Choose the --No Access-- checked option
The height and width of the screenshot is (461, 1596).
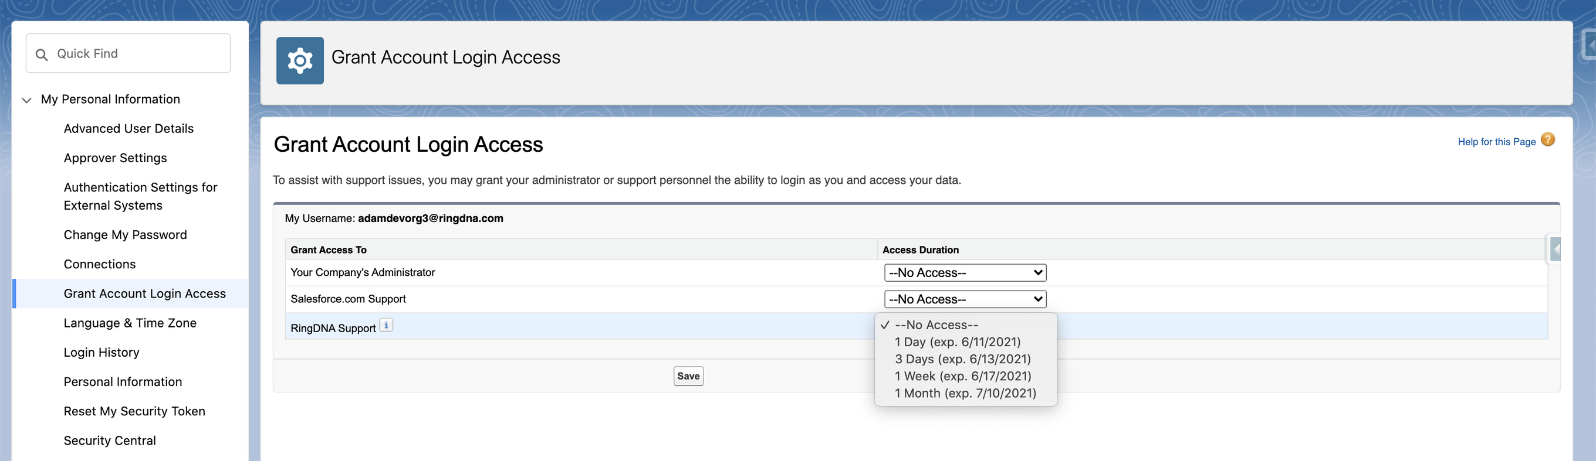coord(936,326)
